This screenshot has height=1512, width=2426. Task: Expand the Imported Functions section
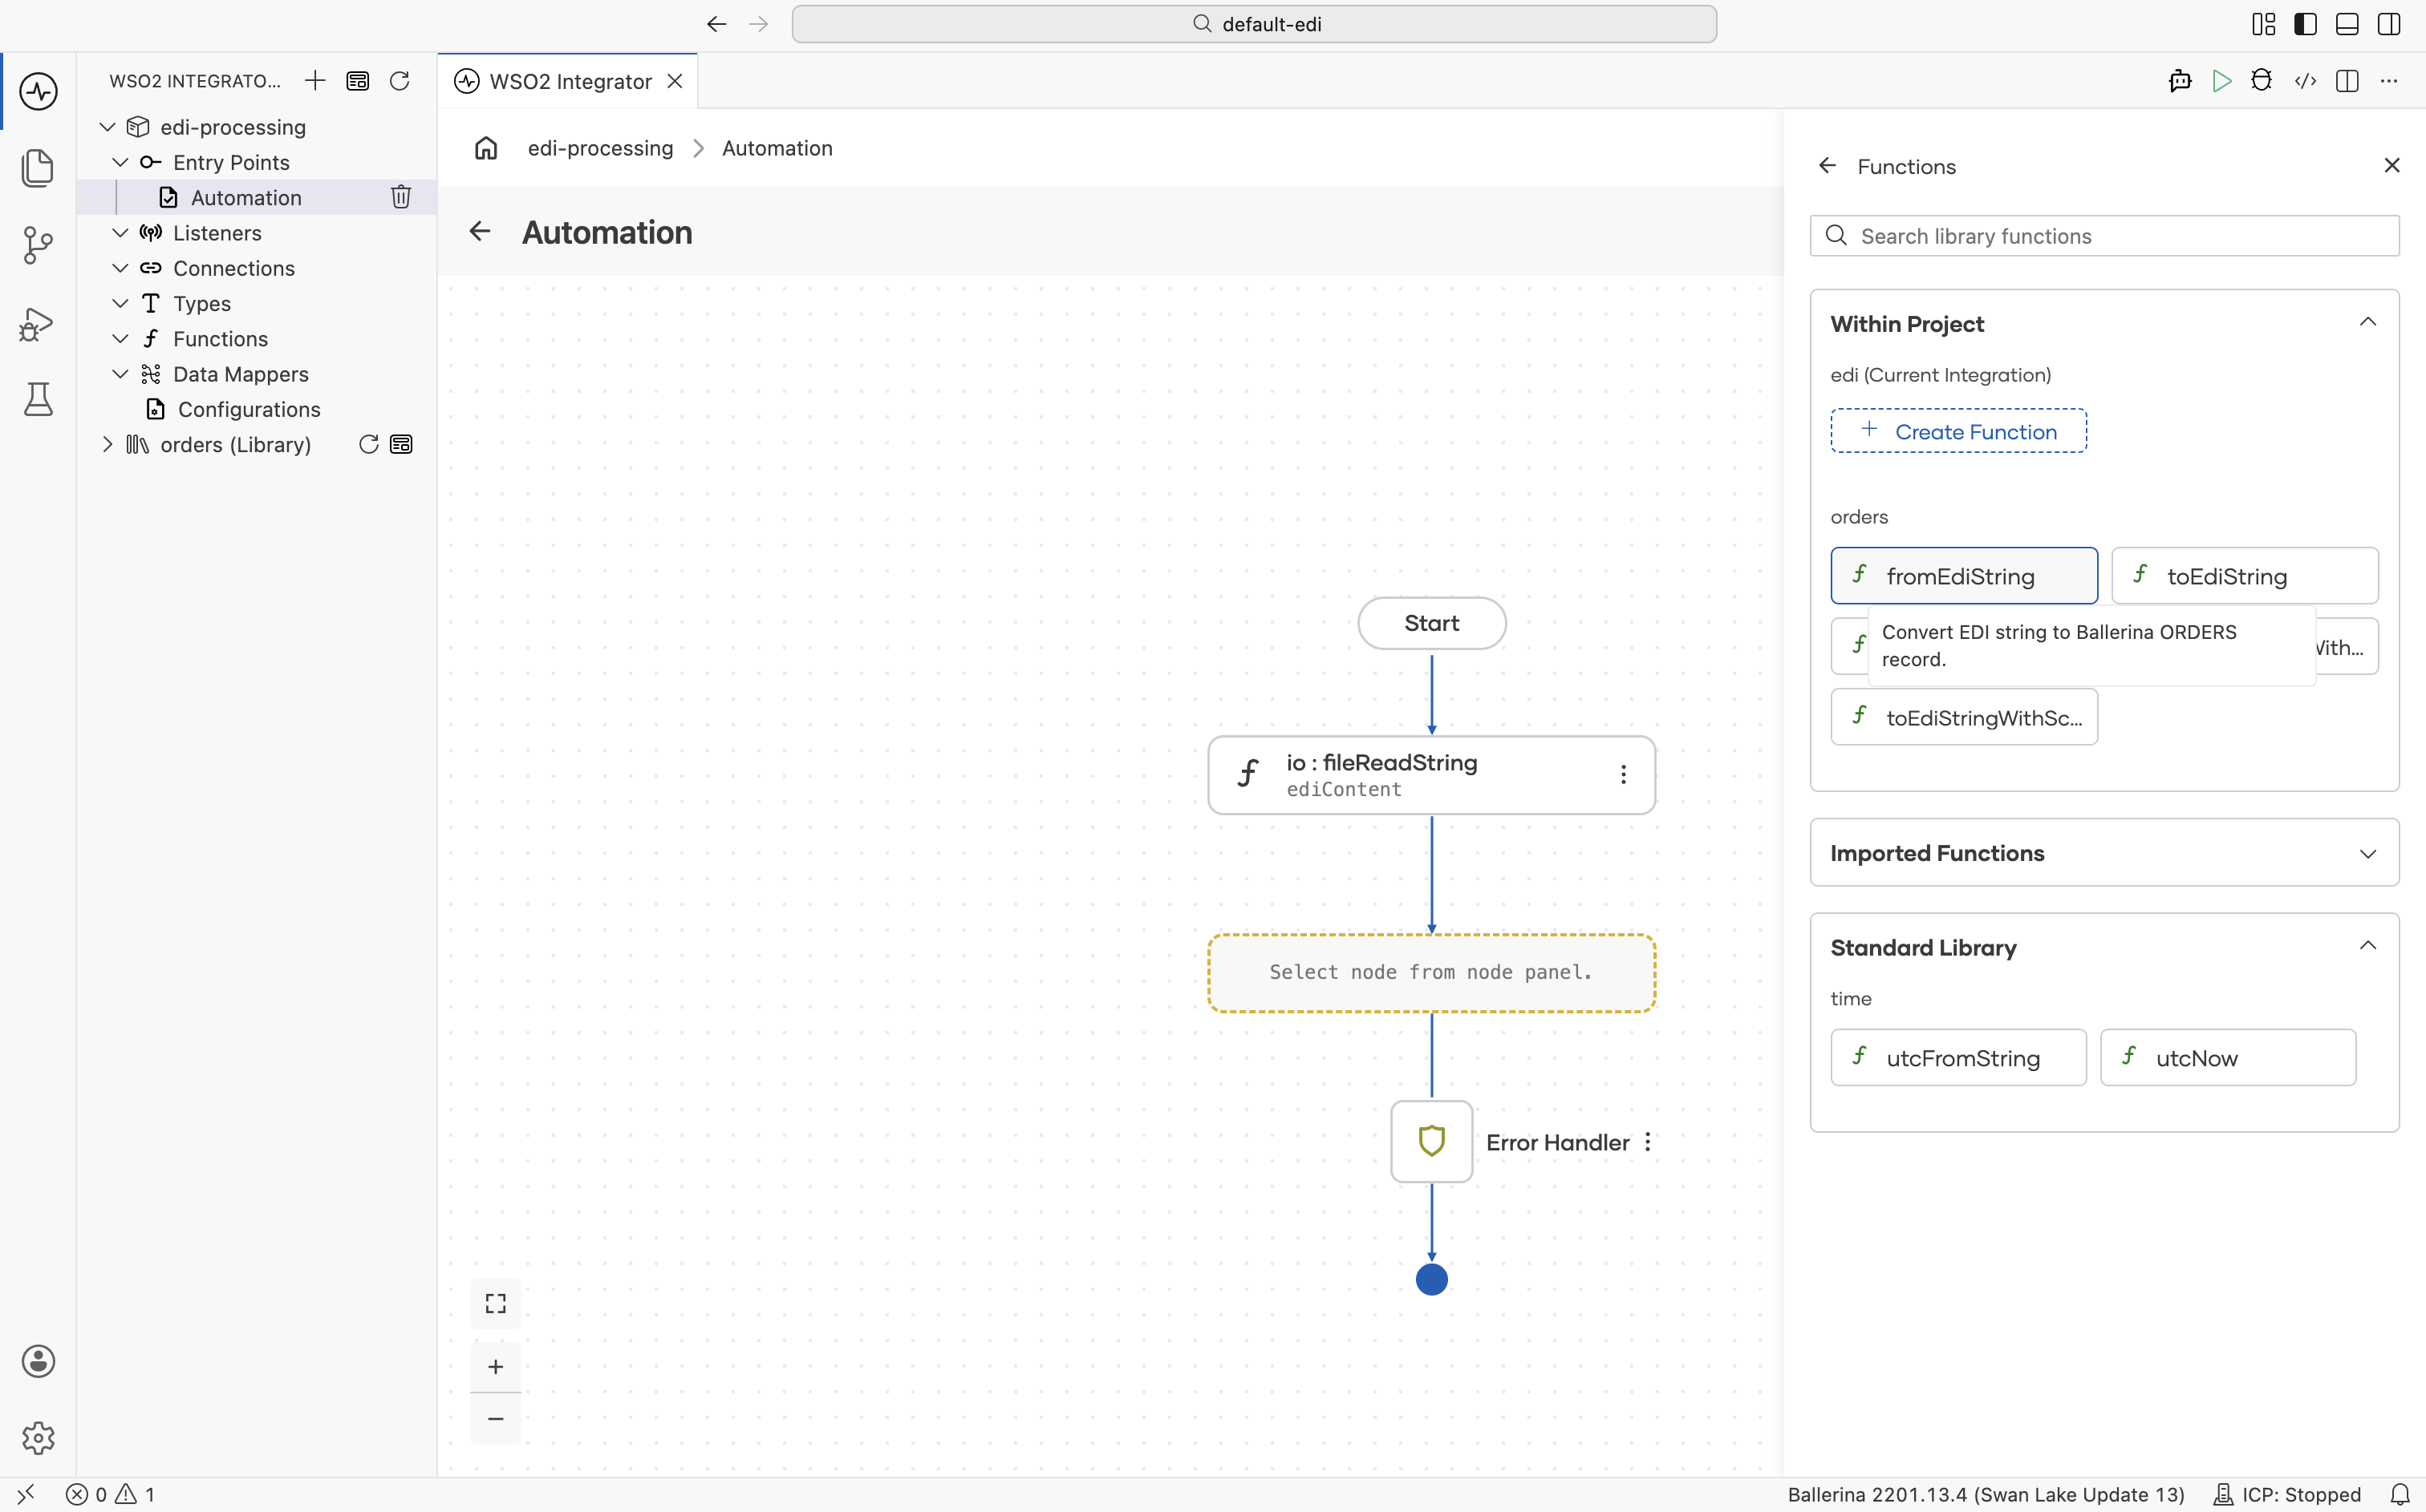tap(2368, 853)
